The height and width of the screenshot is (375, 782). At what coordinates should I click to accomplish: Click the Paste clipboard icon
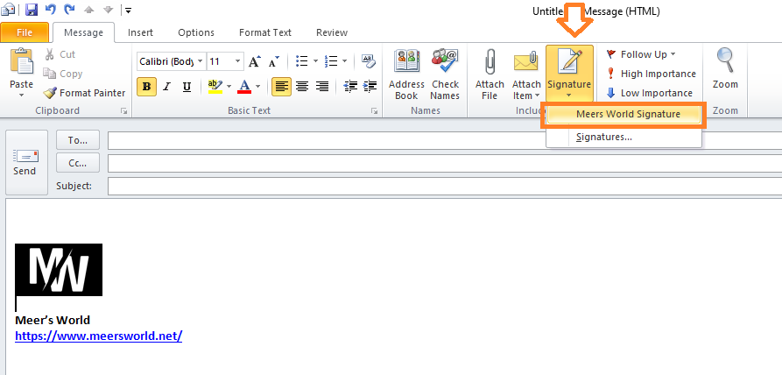pyautogui.click(x=21, y=62)
